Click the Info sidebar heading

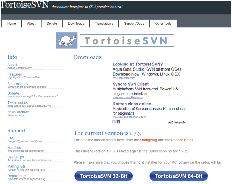tap(12, 57)
